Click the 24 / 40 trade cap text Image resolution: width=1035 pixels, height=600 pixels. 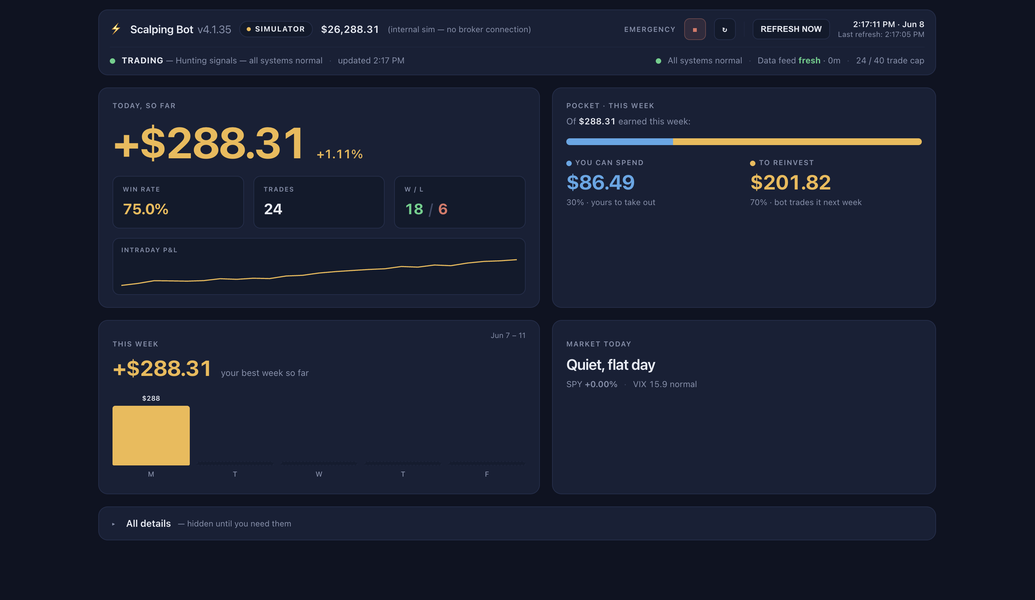click(890, 60)
